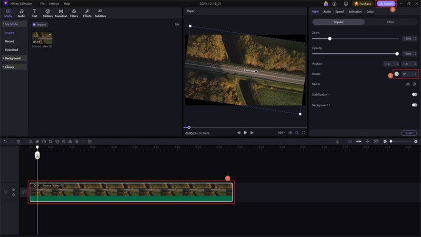Screen dimensions: 421x237
Task: Select the Popular sub-tab
Action: click(x=338, y=22)
